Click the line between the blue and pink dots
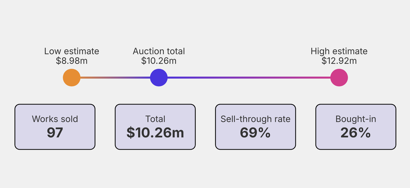 coord(248,78)
